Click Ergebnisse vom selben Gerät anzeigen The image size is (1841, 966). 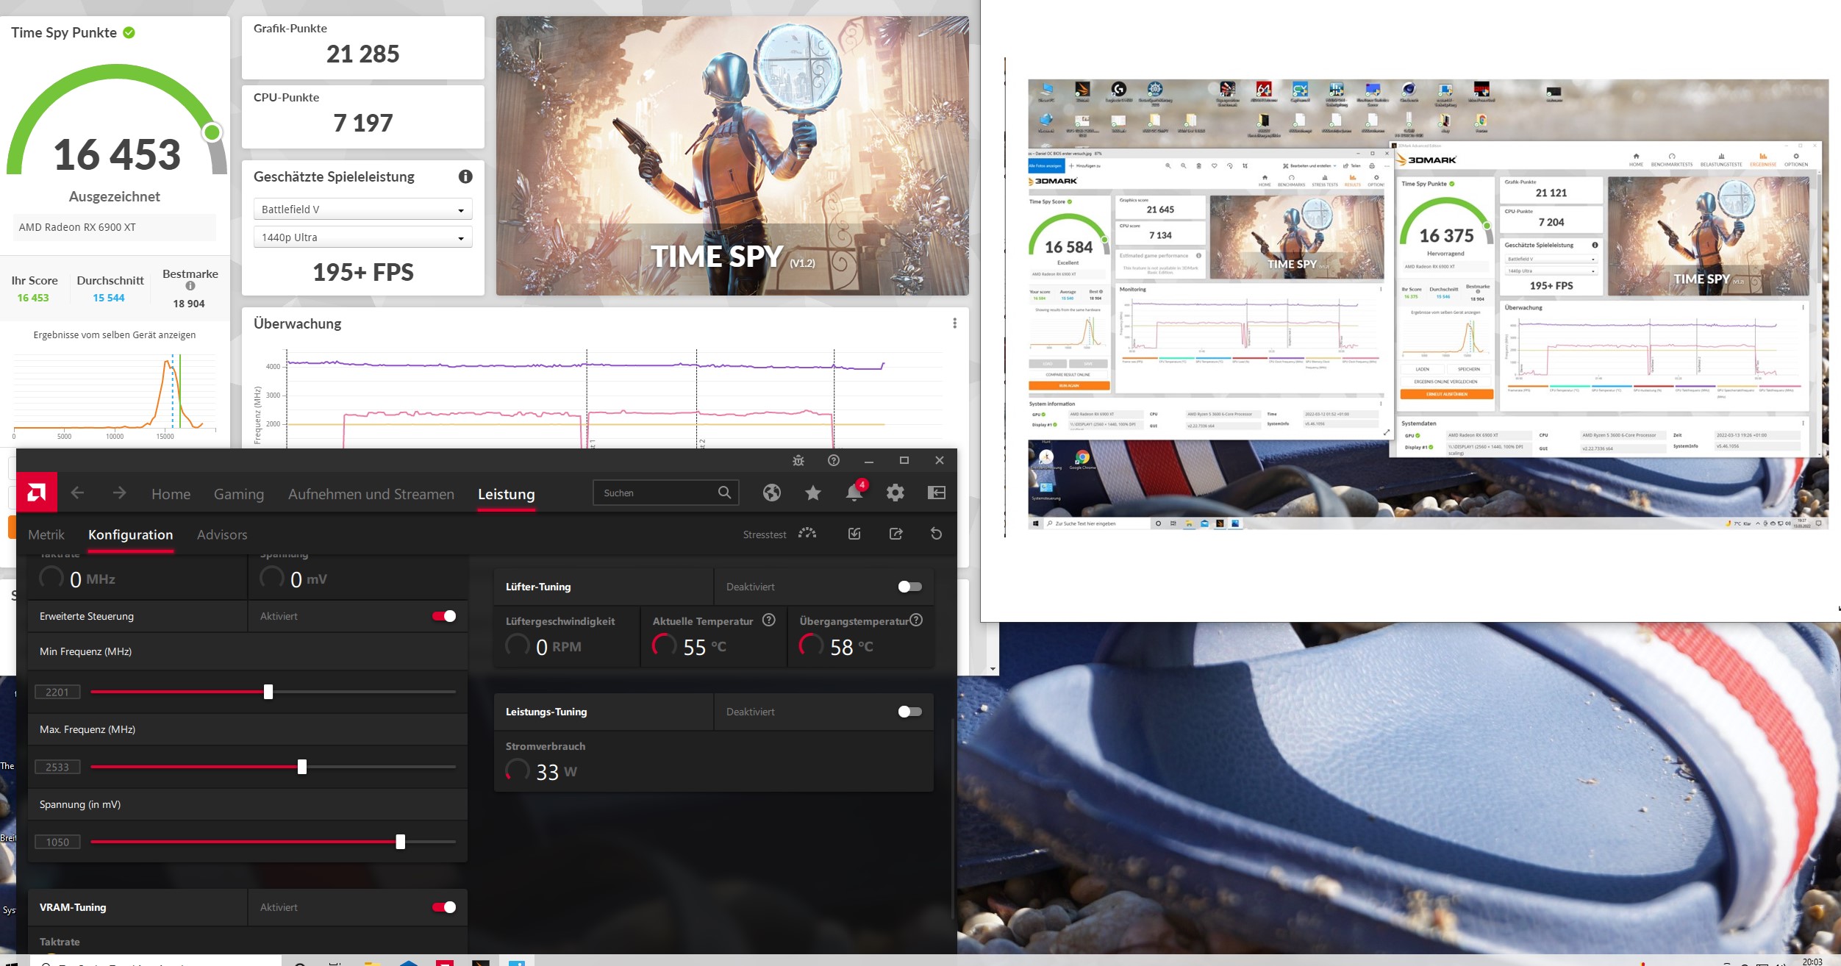(115, 335)
